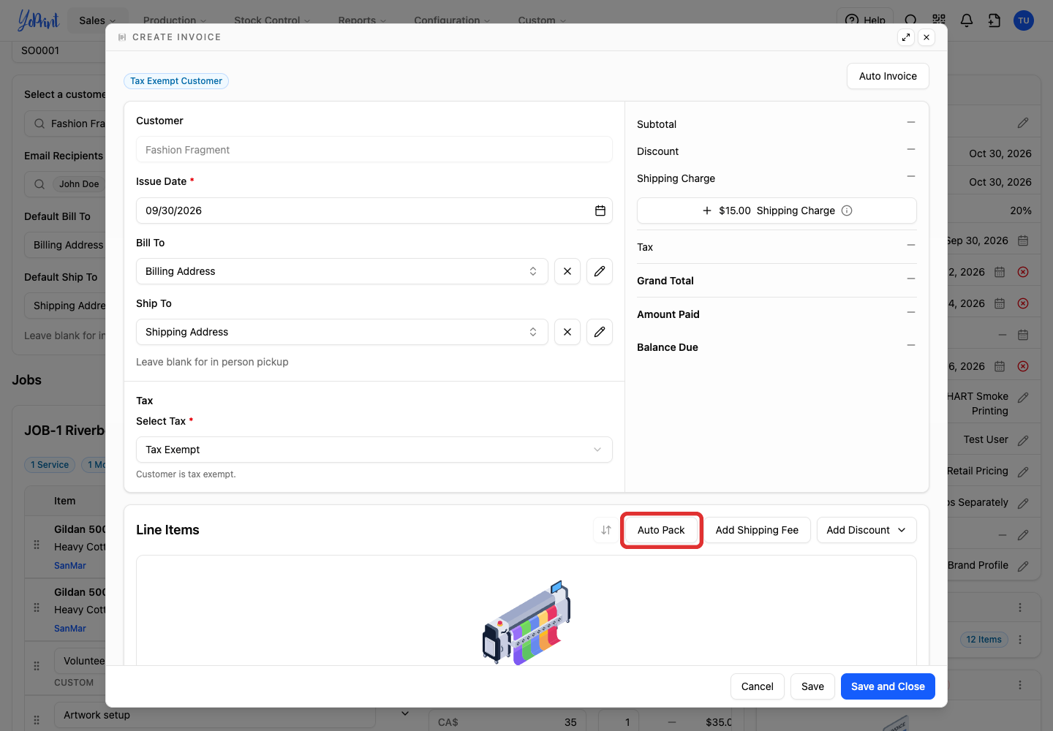
Task: Add the $15.00 Shipping Charge
Action: pyautogui.click(x=777, y=211)
